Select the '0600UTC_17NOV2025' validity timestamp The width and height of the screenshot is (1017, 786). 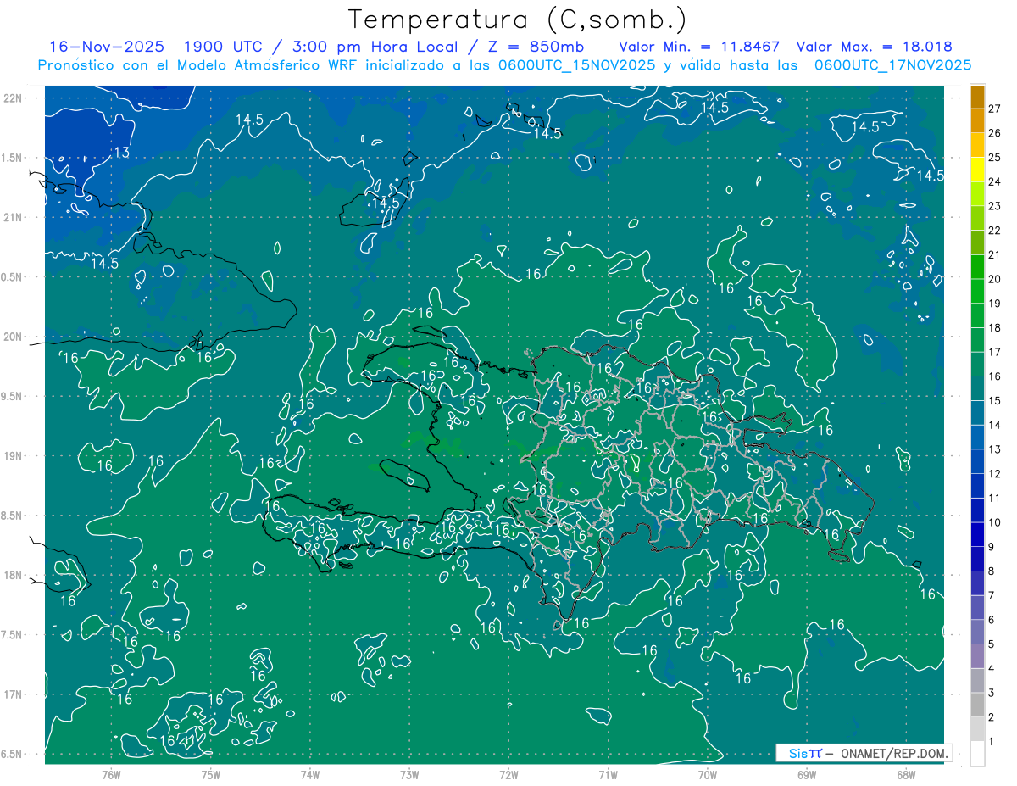(892, 65)
